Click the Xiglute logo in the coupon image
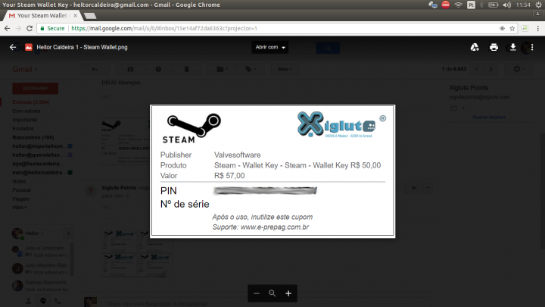Viewport: 545px width, 307px height. point(341,124)
